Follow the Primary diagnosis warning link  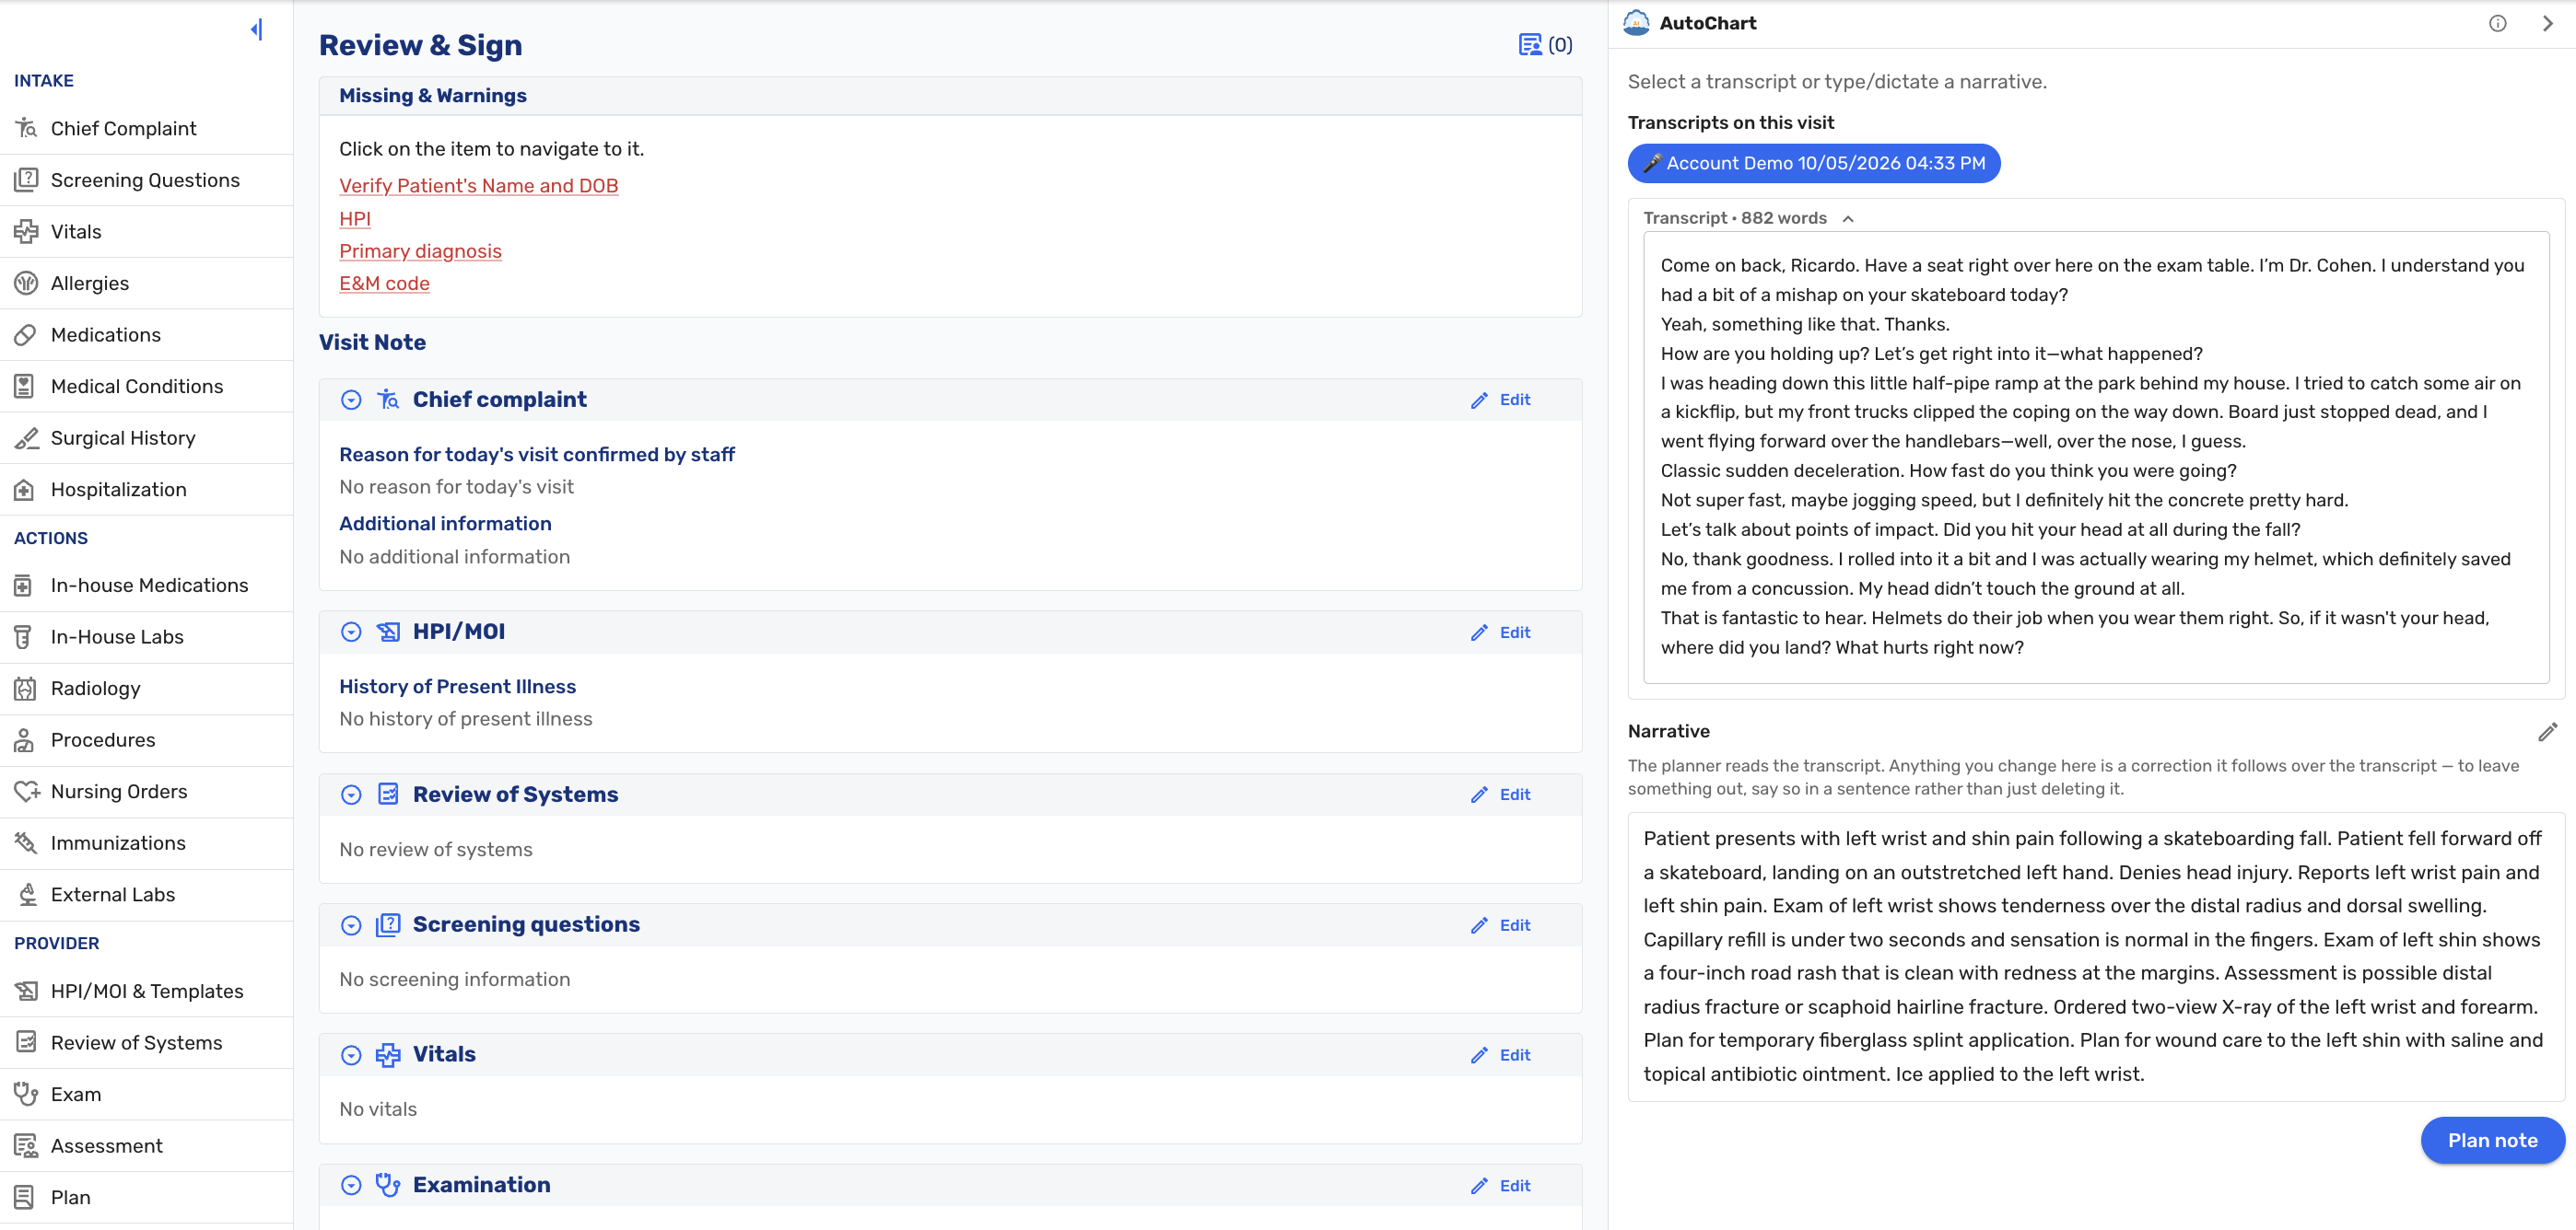tap(420, 250)
